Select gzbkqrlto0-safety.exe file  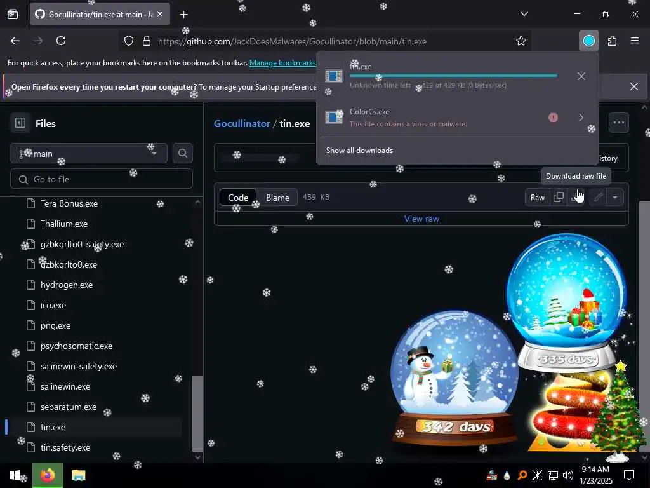[x=82, y=245]
